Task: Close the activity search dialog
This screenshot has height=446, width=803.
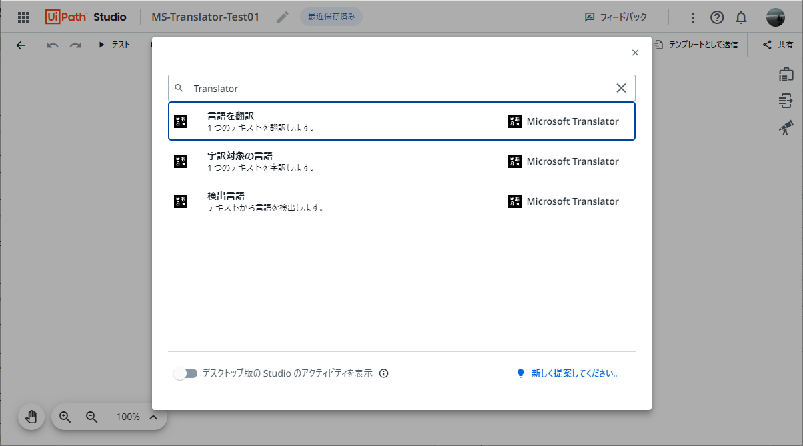Action: click(x=635, y=53)
